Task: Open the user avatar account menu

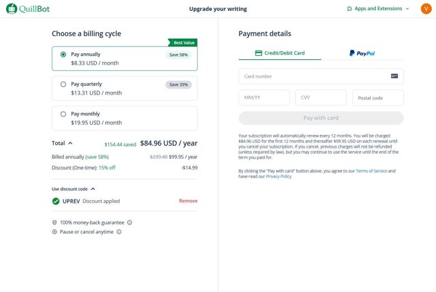Action: click(426, 9)
